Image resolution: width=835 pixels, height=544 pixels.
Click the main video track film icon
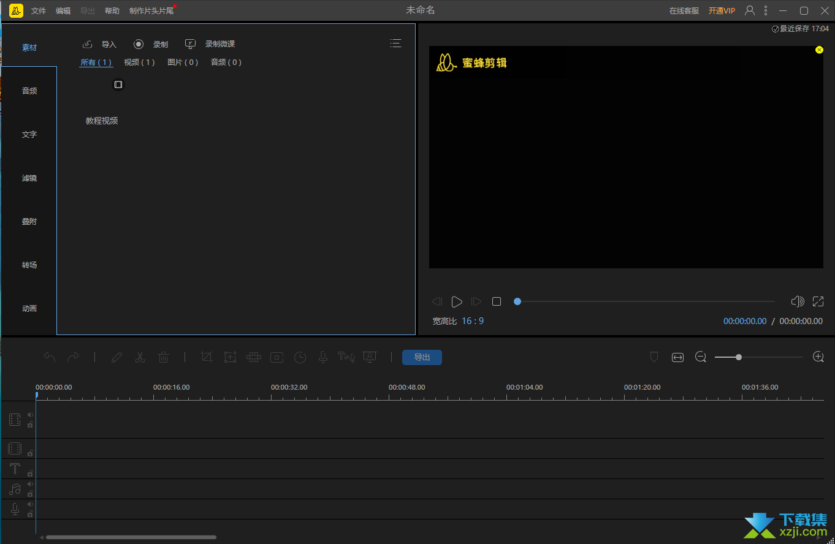click(x=15, y=420)
